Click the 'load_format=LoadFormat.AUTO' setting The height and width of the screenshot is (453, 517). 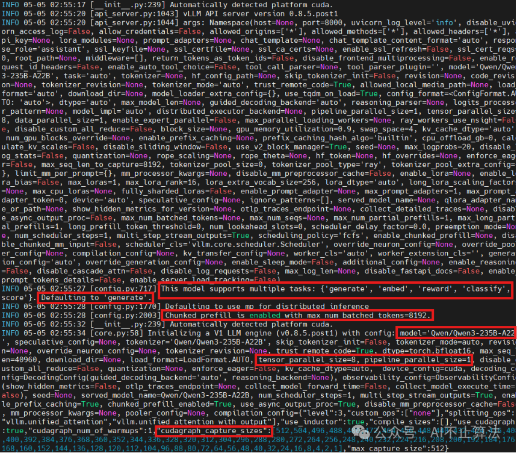pyautogui.click(x=190, y=360)
